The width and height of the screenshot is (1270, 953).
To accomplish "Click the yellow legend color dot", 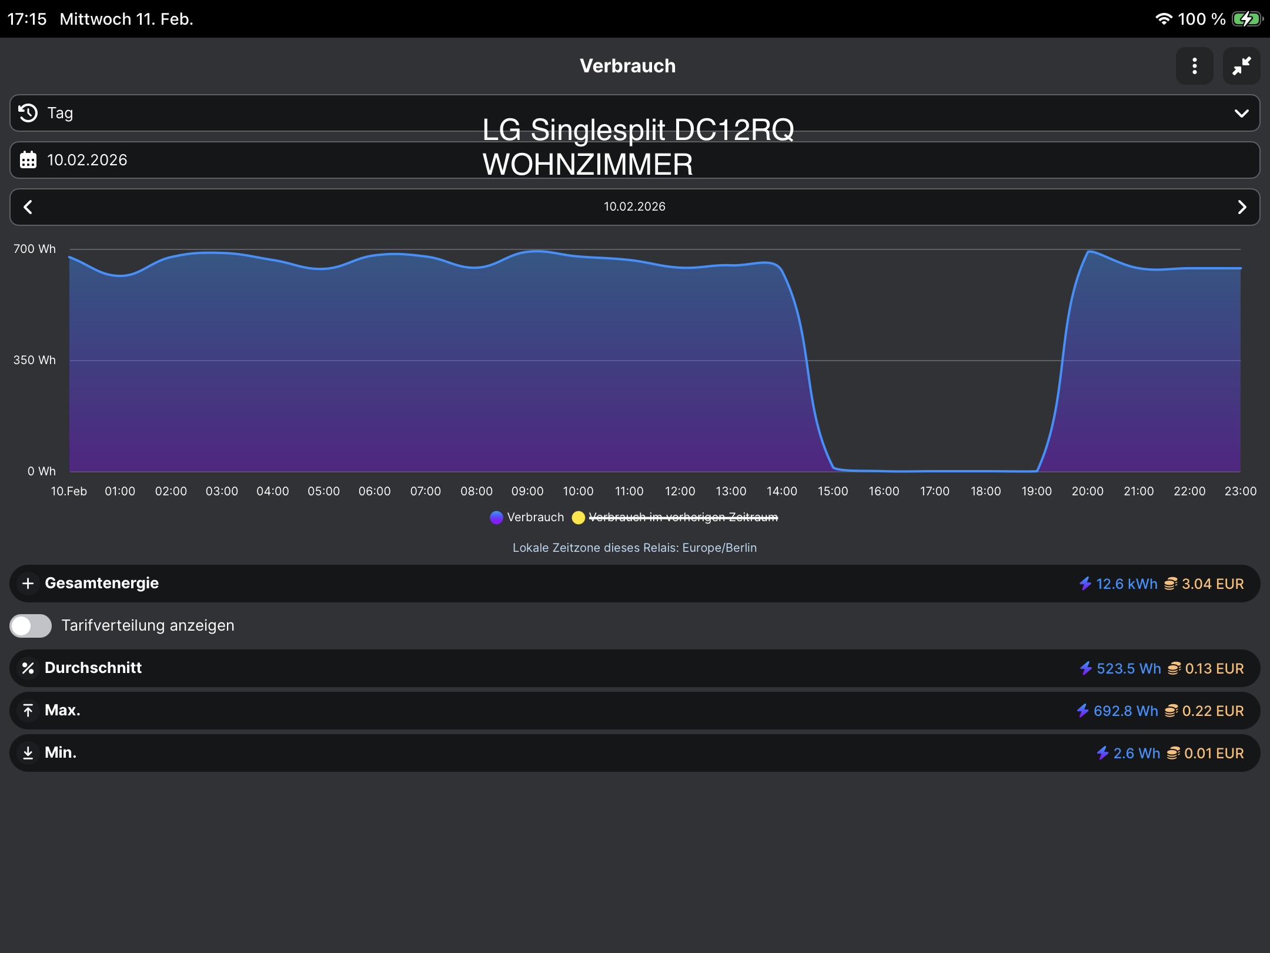I will coord(579,517).
